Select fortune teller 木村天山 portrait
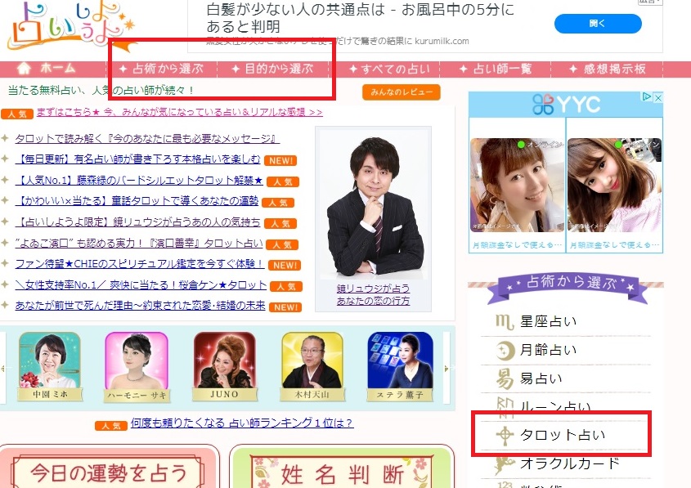Viewport: 691px width, 488px height. [312, 366]
